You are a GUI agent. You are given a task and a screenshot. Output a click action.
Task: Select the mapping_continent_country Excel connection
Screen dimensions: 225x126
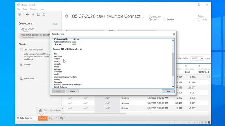tap(34, 36)
